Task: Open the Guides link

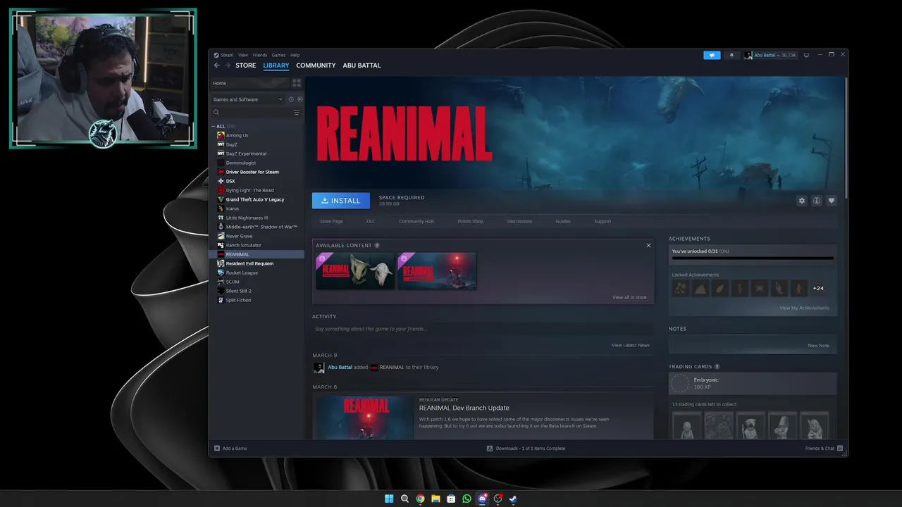Action: point(563,221)
